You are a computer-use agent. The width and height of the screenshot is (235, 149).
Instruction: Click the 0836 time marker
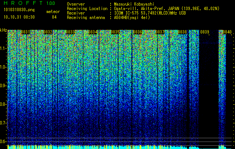click(137, 32)
